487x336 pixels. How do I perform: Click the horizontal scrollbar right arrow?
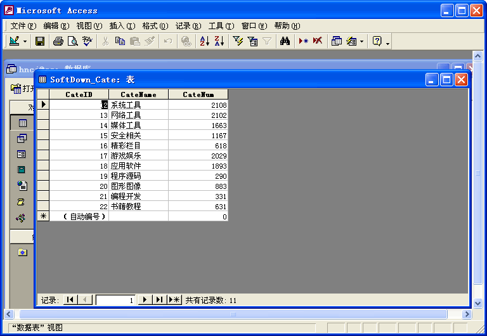467,314
